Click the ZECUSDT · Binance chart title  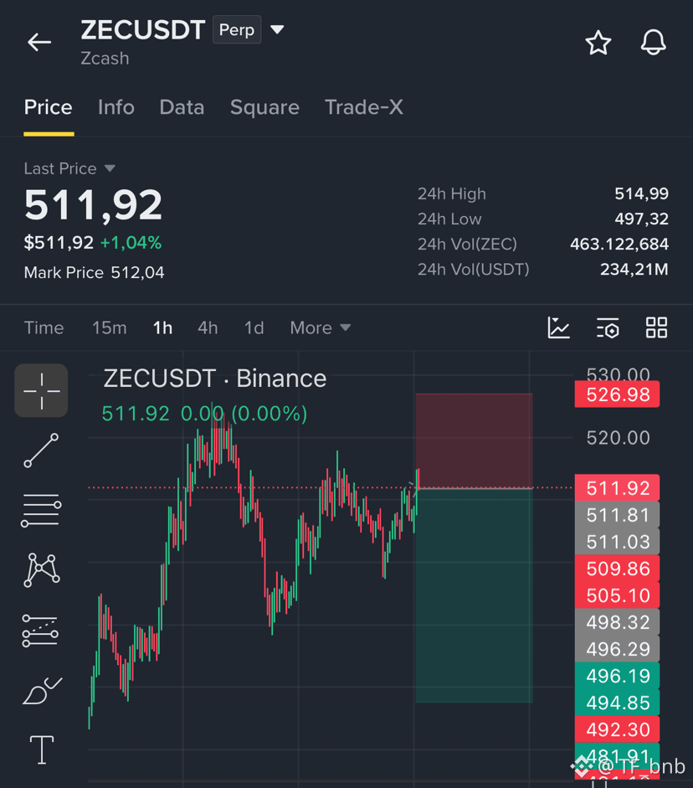[215, 379]
